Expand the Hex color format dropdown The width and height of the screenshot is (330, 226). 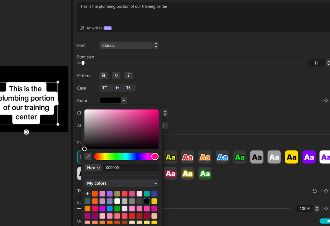click(x=93, y=168)
